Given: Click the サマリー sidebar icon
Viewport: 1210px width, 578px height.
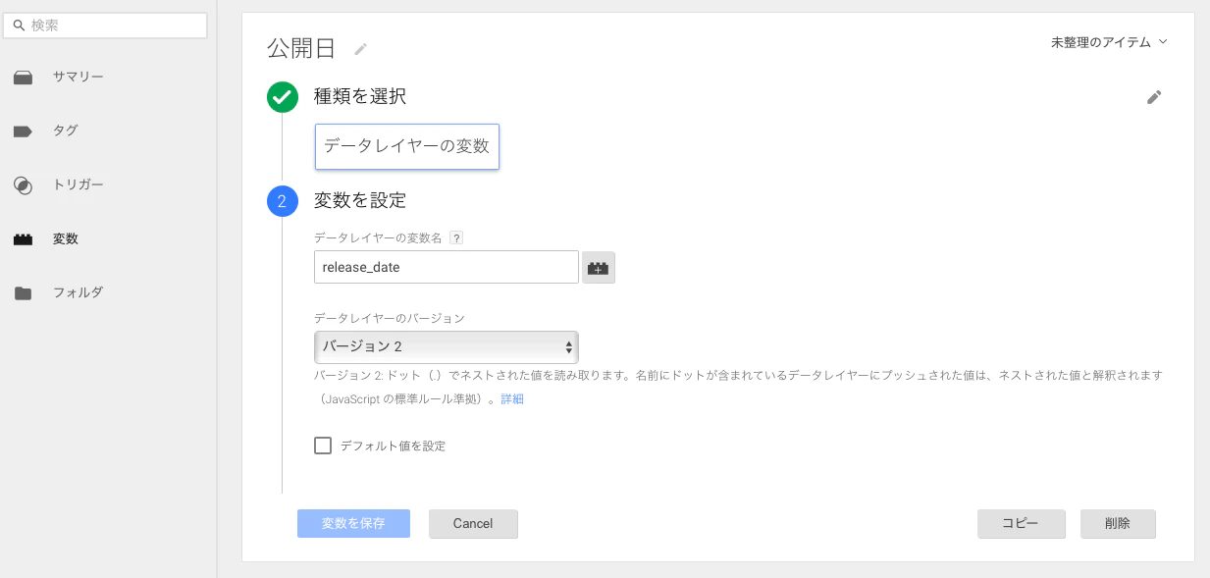Looking at the screenshot, I should [x=24, y=78].
